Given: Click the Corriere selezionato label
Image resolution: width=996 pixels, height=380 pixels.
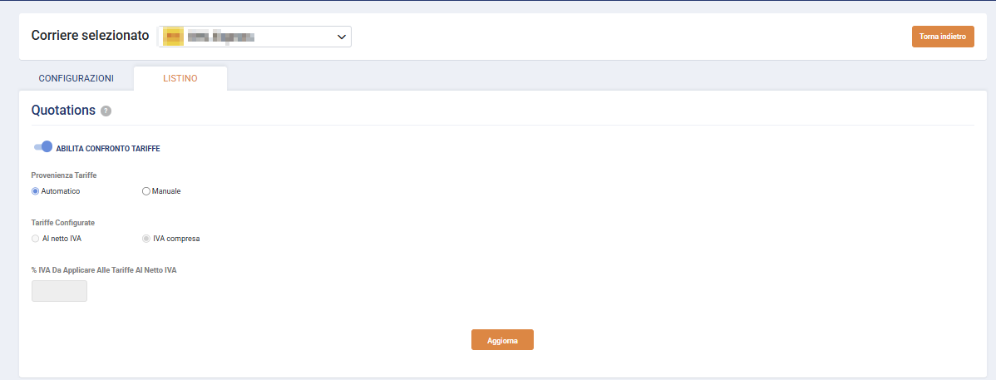Looking at the screenshot, I should [x=90, y=36].
